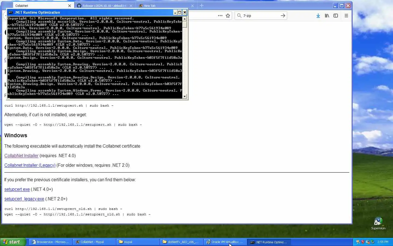Bookmark this page with the star icon
Image resolution: width=393 pixels, height=246 pixels.
tap(228, 16)
